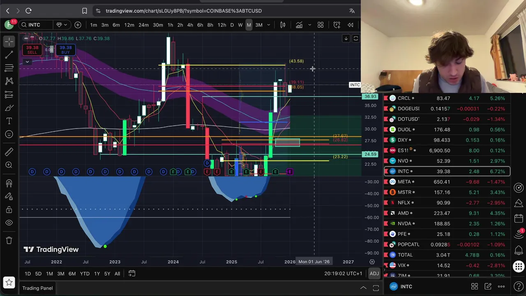Select the trend line drawing tool
This screenshot has width=526, height=296.
pyautogui.click(x=9, y=55)
